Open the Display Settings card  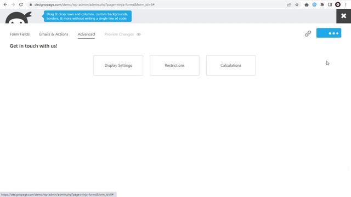click(118, 65)
